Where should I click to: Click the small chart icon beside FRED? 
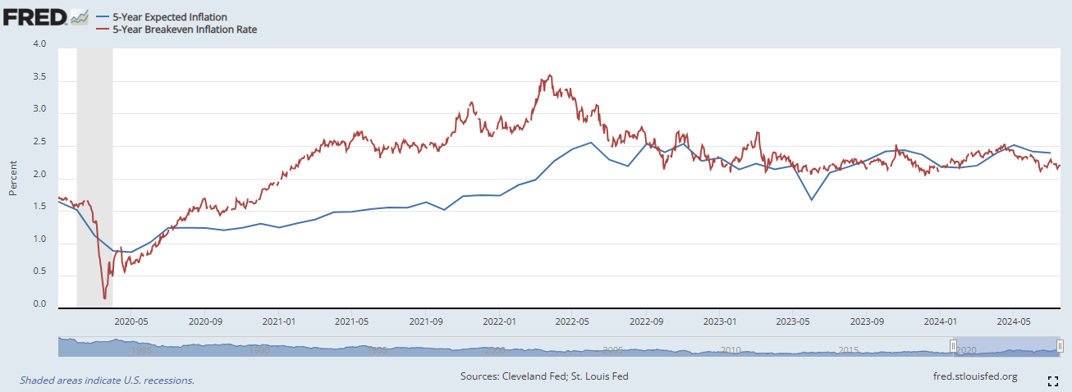click(x=79, y=16)
